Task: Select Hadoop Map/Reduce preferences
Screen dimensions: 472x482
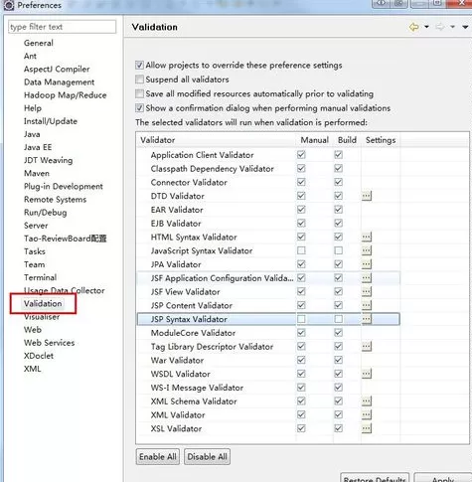Action: 66,95
